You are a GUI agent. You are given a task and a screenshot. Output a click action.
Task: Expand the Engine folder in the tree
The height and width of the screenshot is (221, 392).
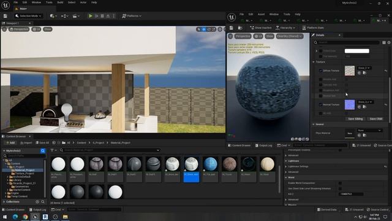(x=6, y=193)
